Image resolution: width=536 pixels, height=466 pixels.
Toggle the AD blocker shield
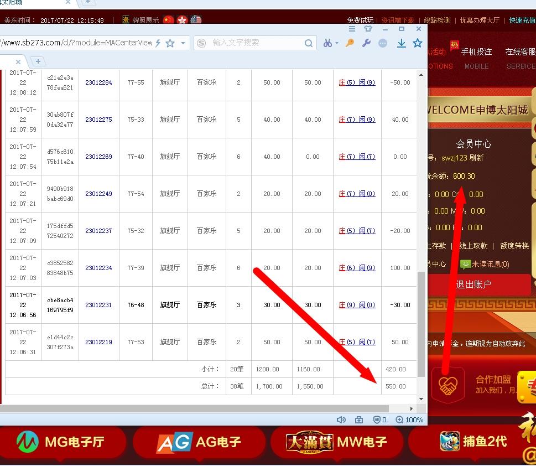tap(377, 420)
